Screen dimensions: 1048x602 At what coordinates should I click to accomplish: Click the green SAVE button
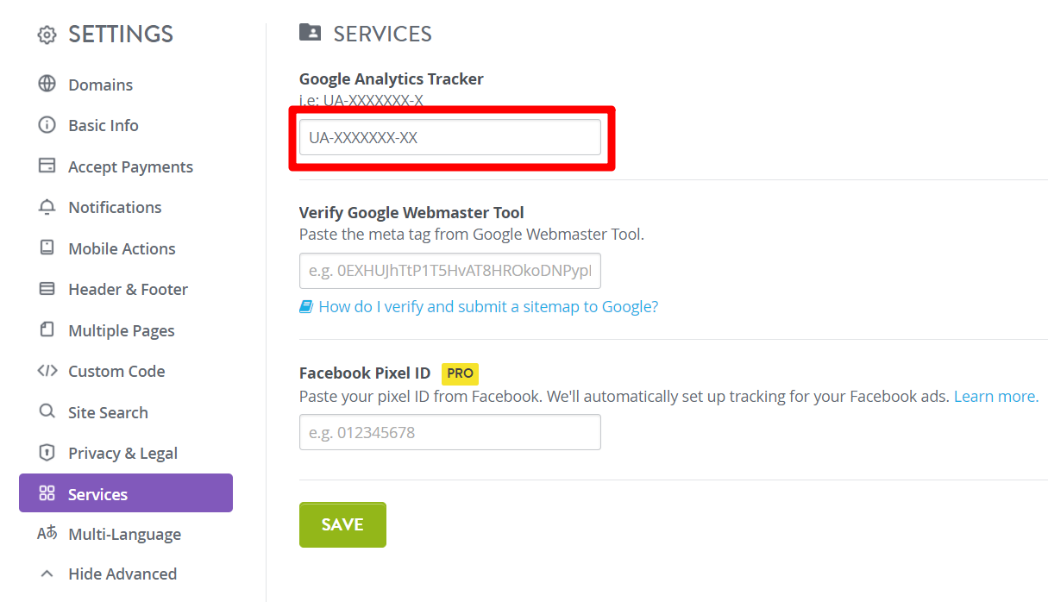pyautogui.click(x=342, y=524)
